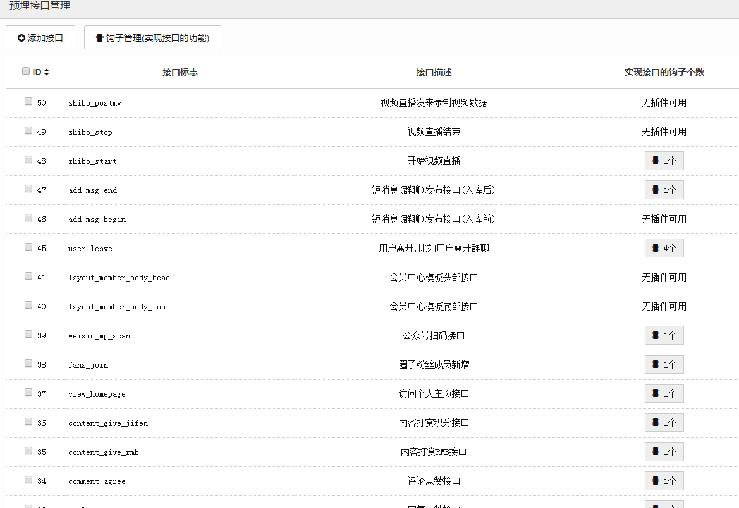Screen dimensions: 739x508
Task: Open the 1个 hook badge for content_give_rmb
Action: pyautogui.click(x=664, y=452)
